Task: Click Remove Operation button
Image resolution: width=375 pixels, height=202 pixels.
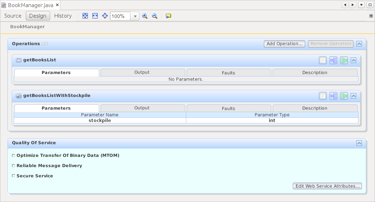Action: 331,44
